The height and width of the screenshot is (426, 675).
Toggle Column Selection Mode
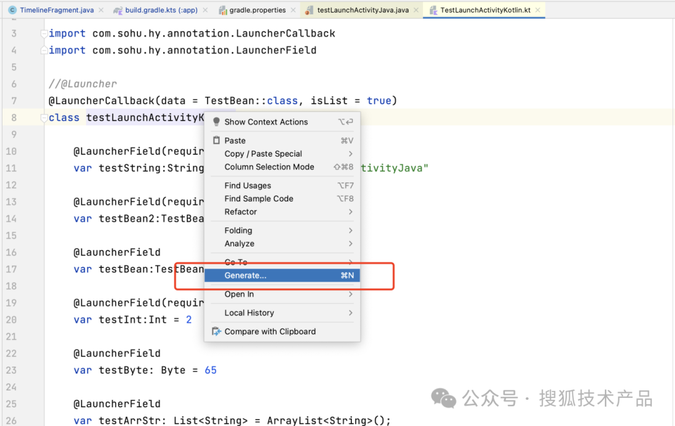click(282, 167)
